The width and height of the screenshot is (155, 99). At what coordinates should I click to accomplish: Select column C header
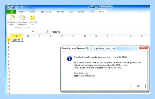pyautogui.click(x=39, y=36)
